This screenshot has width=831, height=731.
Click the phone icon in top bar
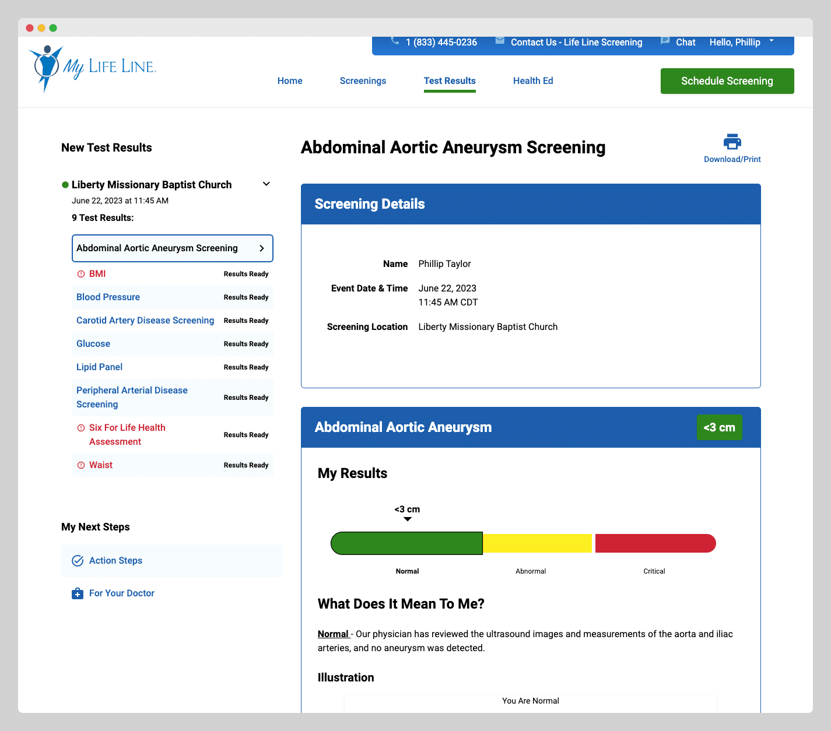coord(395,41)
